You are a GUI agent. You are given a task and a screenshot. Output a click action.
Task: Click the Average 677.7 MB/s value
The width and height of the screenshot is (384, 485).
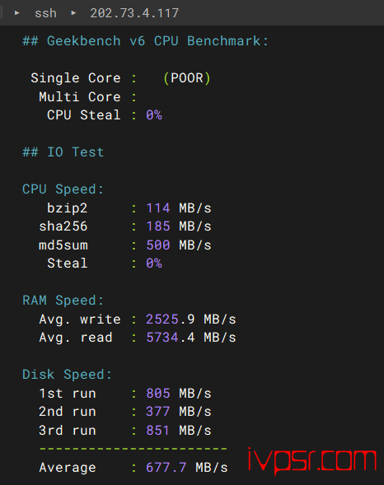click(187, 468)
